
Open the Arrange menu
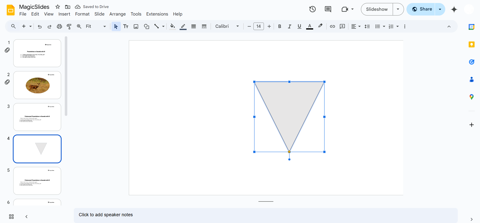tap(117, 14)
